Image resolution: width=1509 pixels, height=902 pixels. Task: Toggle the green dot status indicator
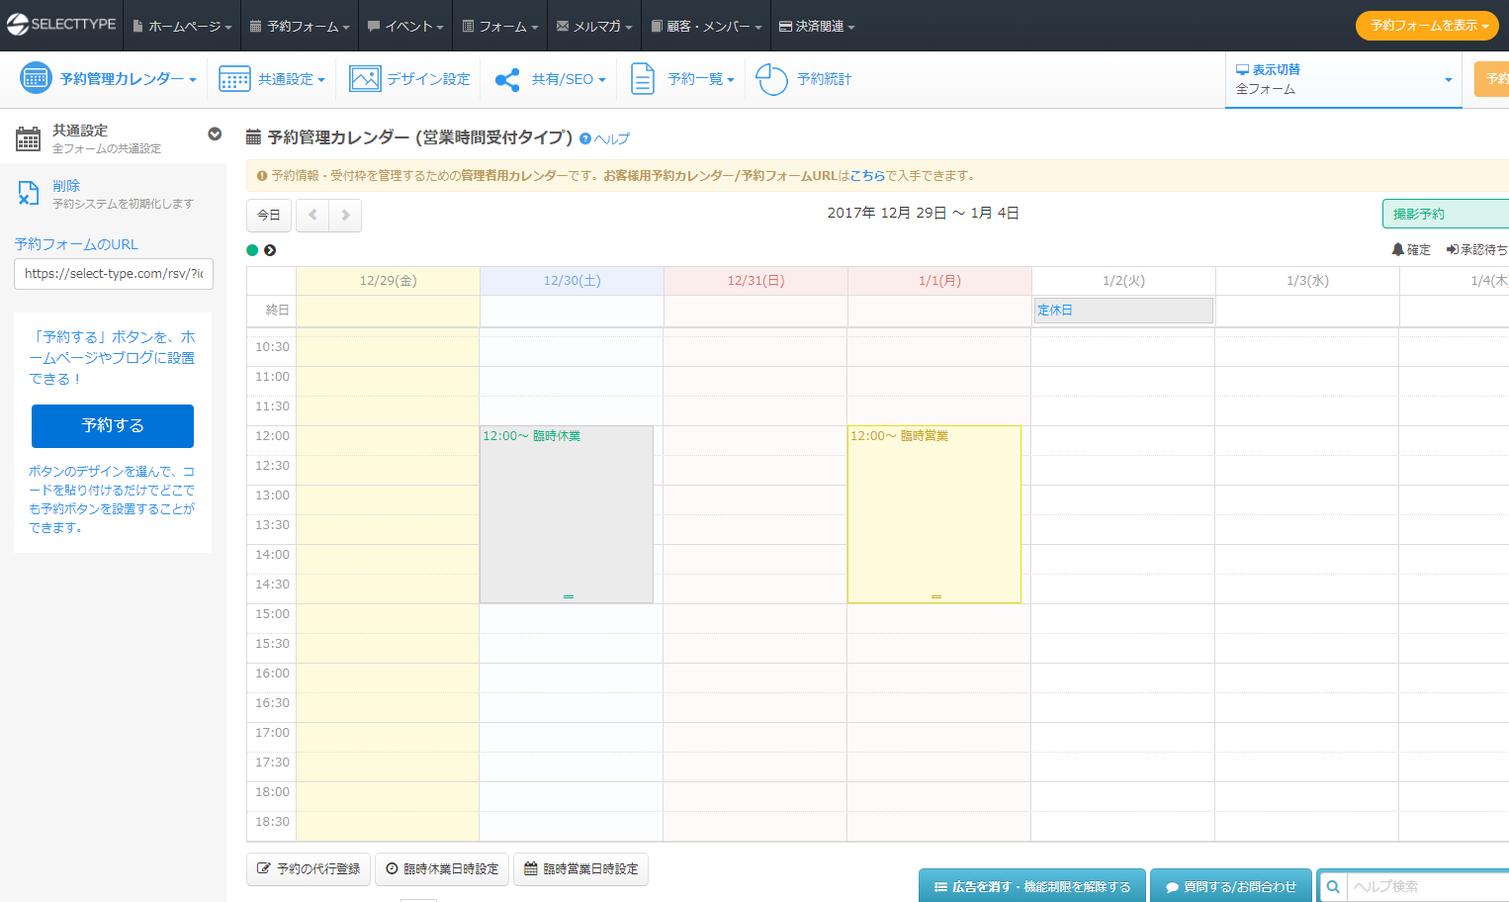point(252,250)
